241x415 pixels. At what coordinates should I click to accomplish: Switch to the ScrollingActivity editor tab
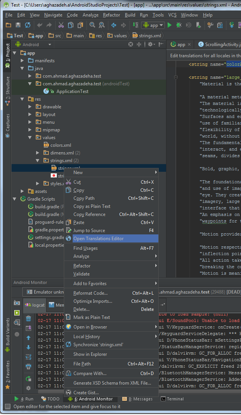219,45
